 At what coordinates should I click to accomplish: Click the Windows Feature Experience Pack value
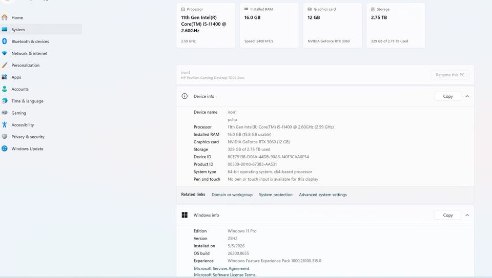(x=275, y=261)
